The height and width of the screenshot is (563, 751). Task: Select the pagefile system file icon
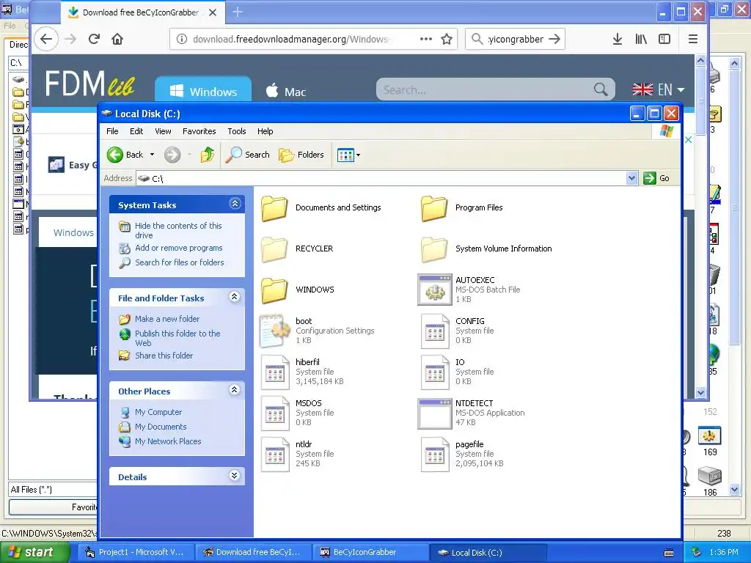[434, 455]
